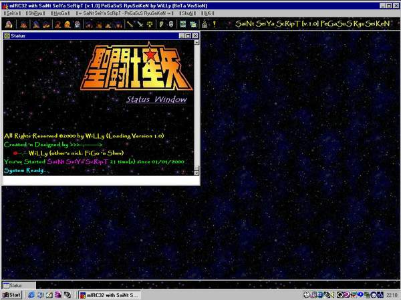Click the "You've Started SaiNt SeiYa ScRipT" line
This screenshot has width=401, height=300.
(94, 162)
